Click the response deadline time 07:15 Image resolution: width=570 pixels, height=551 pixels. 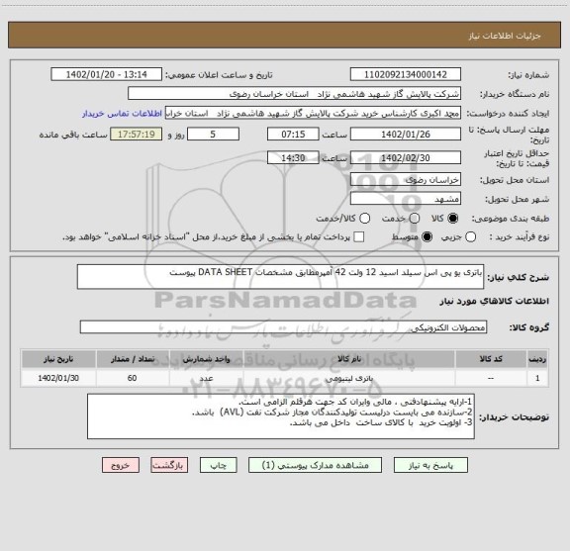click(293, 135)
